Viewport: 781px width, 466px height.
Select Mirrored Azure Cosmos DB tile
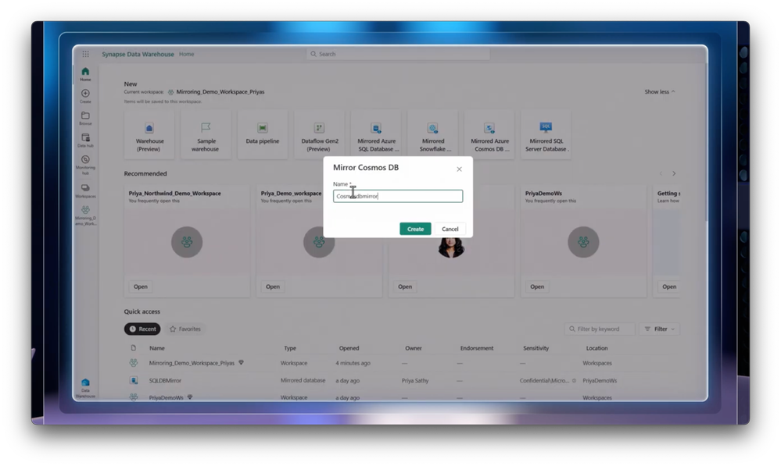(x=489, y=135)
